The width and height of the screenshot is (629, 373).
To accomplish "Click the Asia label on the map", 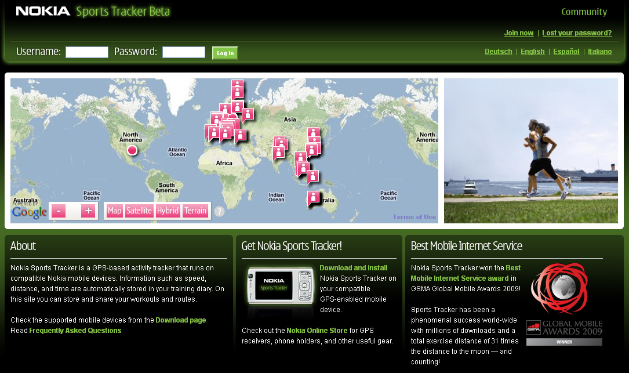I will (x=290, y=119).
